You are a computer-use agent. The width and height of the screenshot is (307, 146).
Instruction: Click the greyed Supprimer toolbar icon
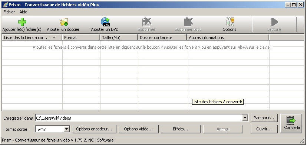point(147,22)
